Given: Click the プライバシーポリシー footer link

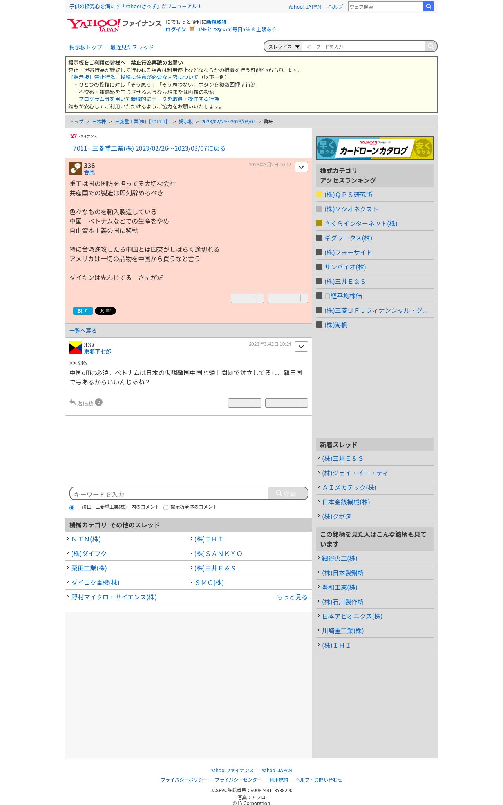Looking at the screenshot, I should tap(184, 780).
